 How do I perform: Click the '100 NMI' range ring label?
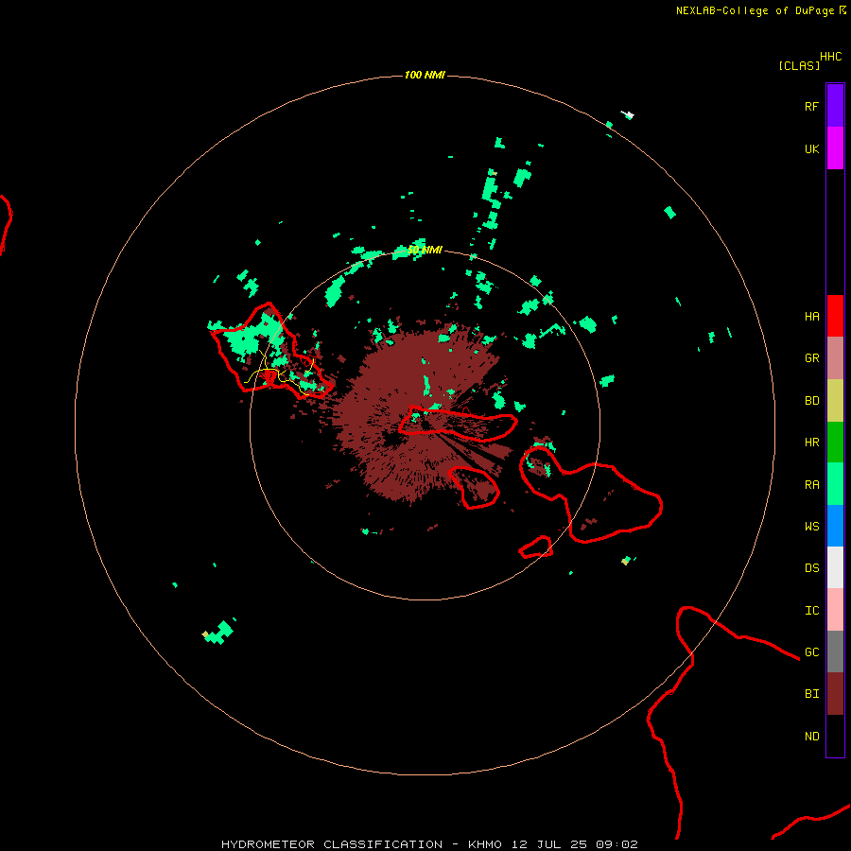click(425, 75)
